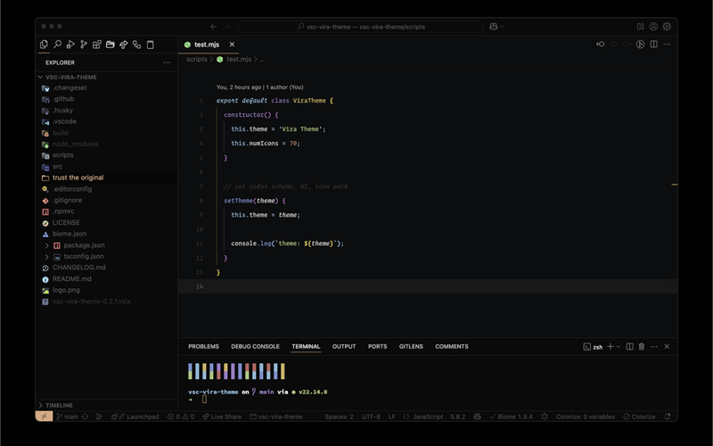Go back with the navigation arrow
Viewport: 713px width, 446px height.
point(214,27)
